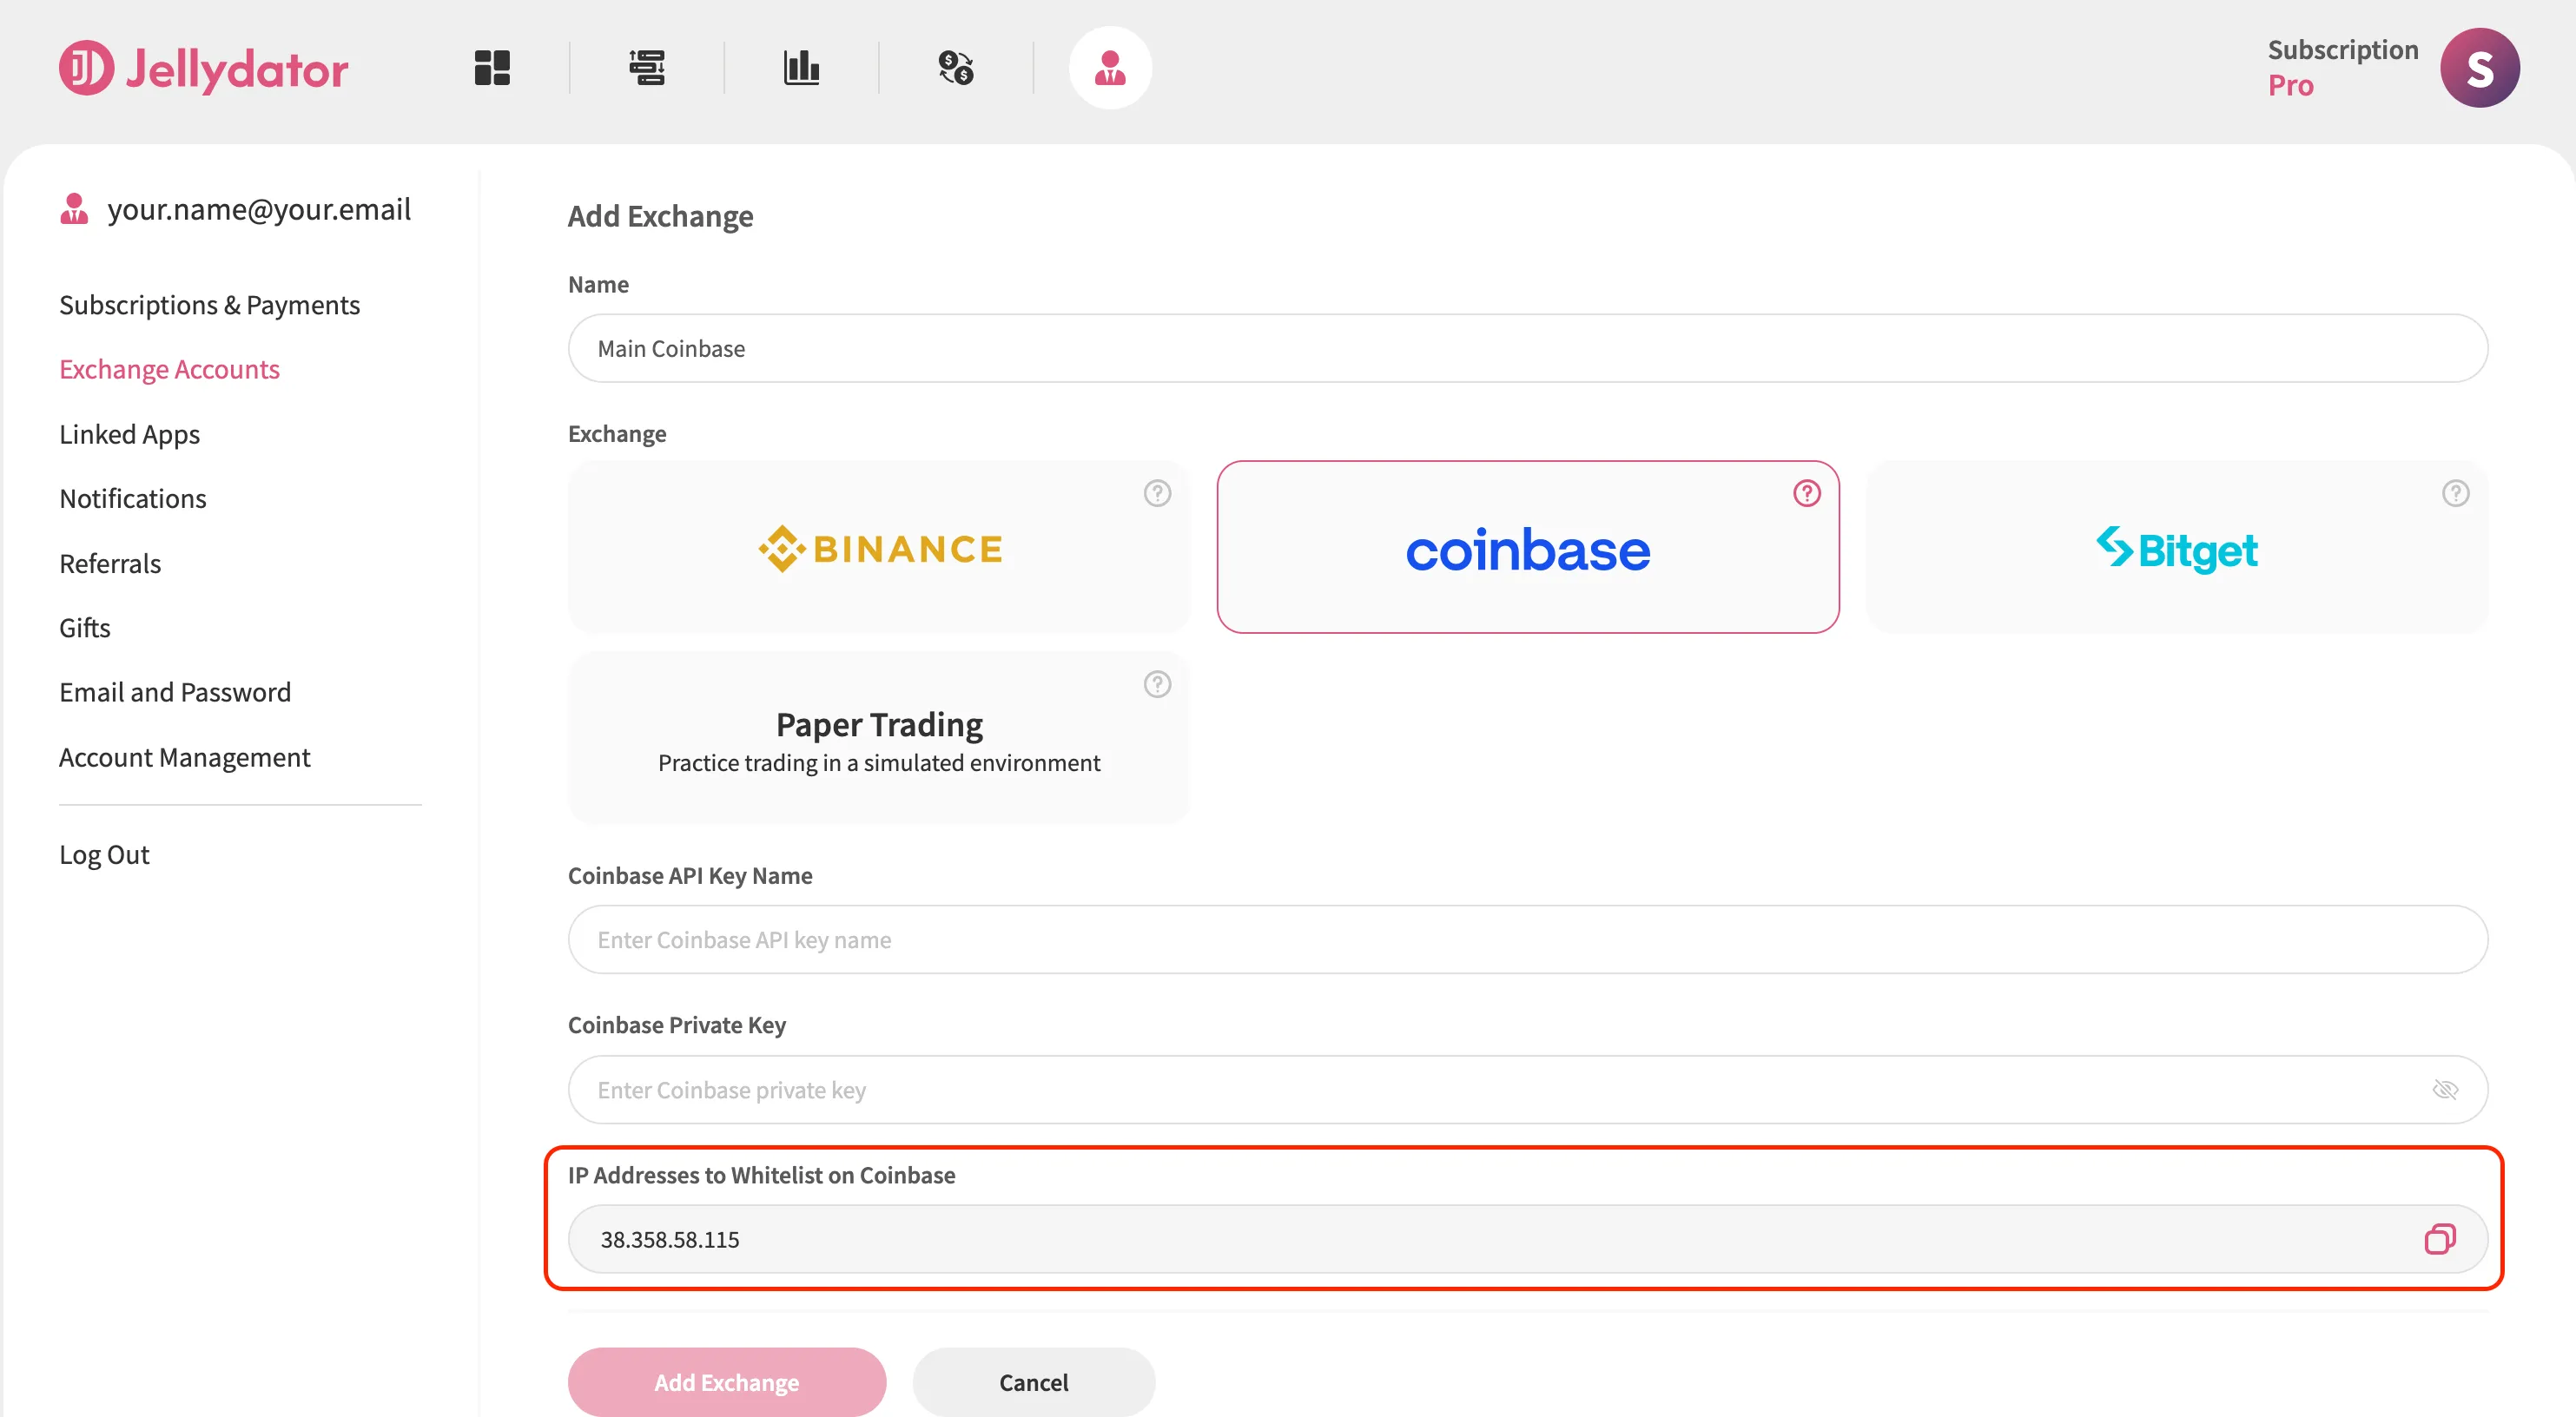Screen dimensions: 2576x1417
Task: Click the Cancel button
Action: coord(1033,1382)
